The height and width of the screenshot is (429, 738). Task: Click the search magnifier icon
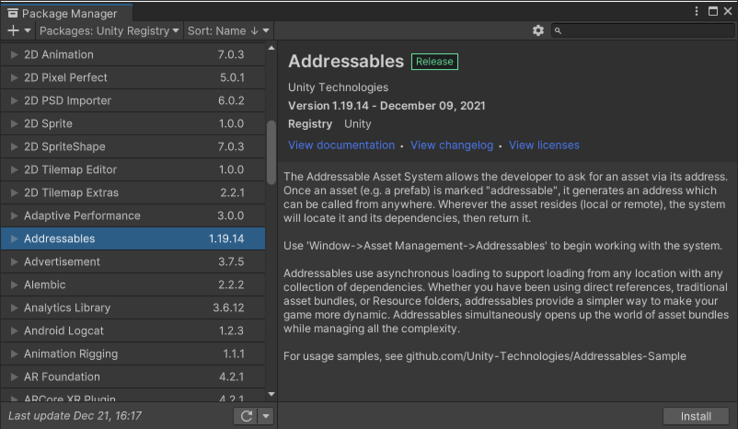pyautogui.click(x=558, y=31)
